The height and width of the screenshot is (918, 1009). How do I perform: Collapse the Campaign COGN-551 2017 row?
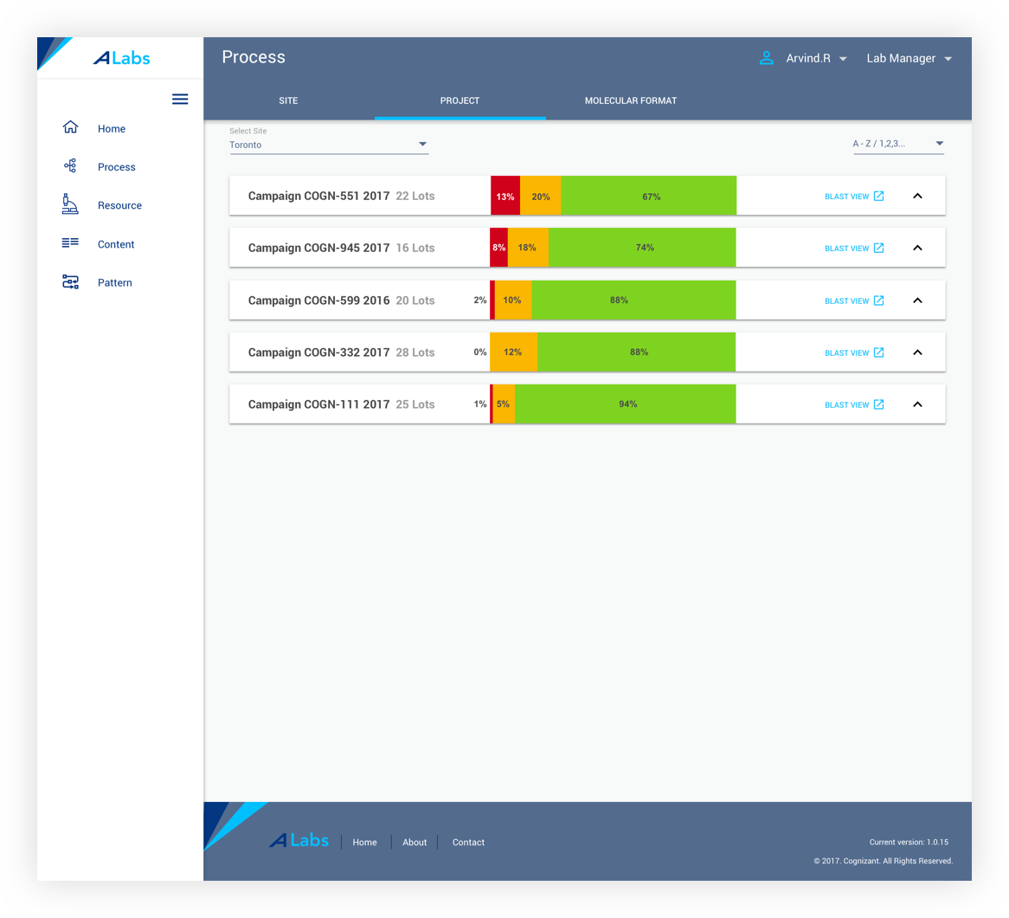point(917,196)
